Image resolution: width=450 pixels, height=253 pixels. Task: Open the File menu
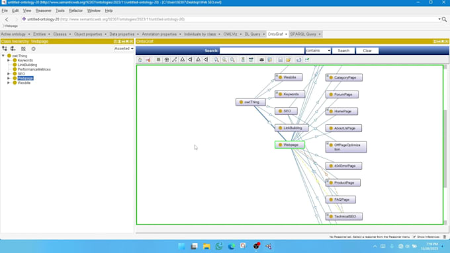click(x=5, y=11)
